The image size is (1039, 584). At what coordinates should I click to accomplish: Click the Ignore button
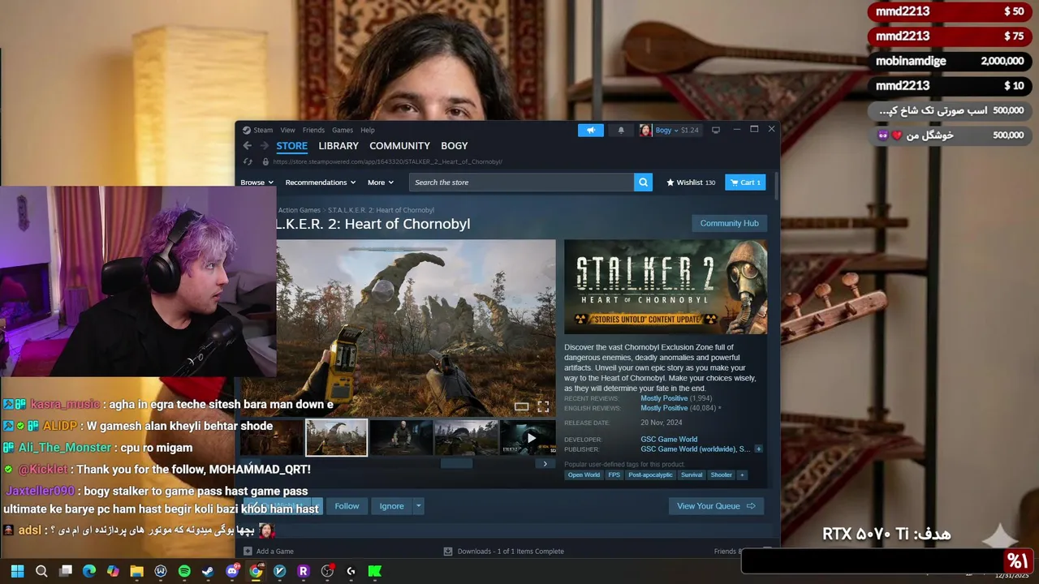point(391,506)
